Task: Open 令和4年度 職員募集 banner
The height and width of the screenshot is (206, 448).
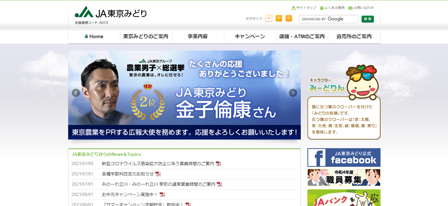Action: (x=344, y=177)
